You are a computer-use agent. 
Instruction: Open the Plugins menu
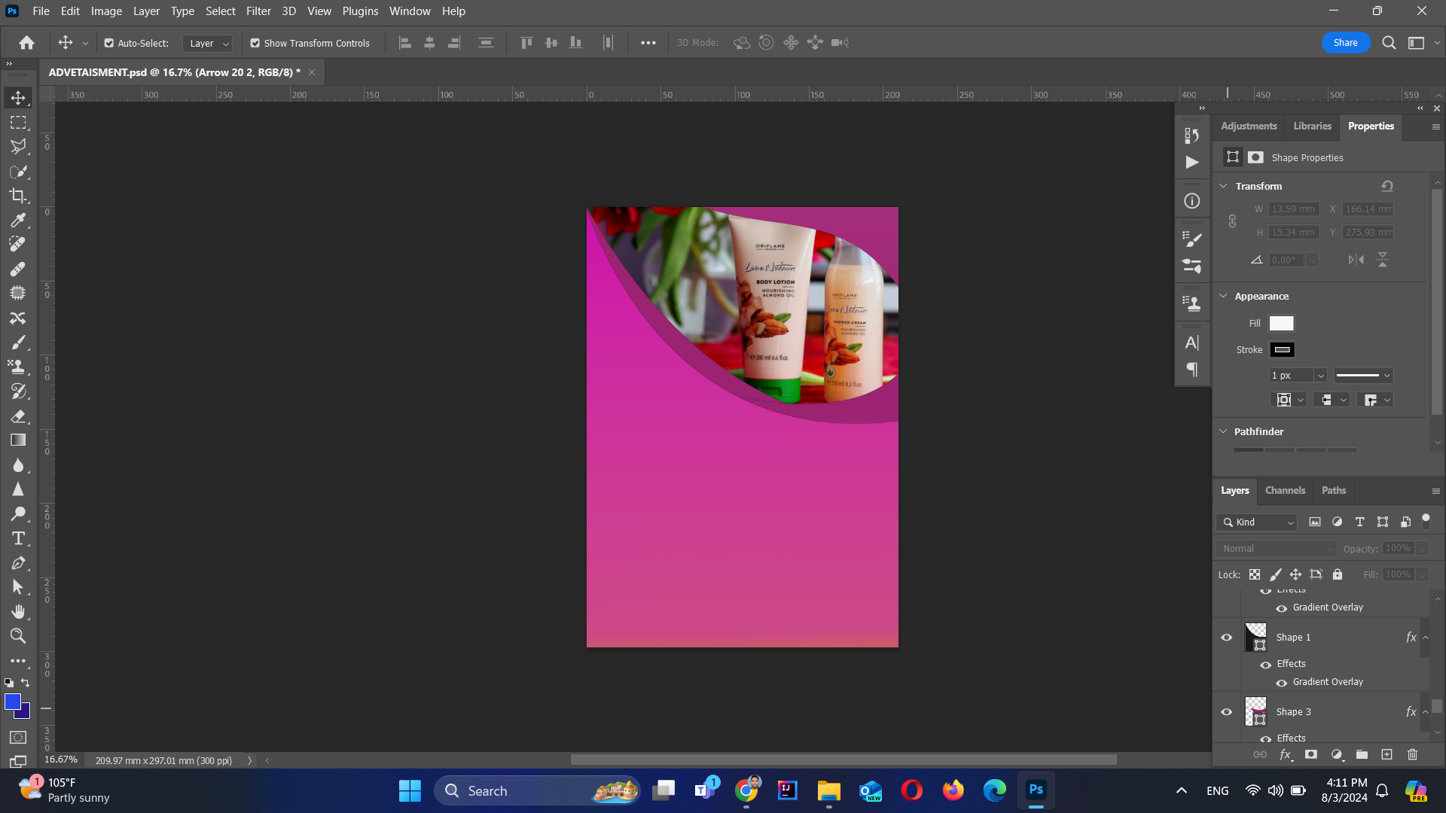pyautogui.click(x=360, y=11)
